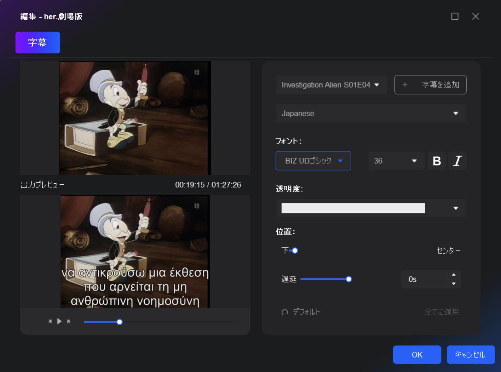Click the 0s delay input field
Screen dimensions: 501x372
424,279
